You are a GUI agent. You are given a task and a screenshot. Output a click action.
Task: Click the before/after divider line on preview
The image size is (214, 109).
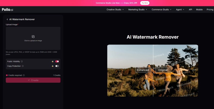(153, 70)
